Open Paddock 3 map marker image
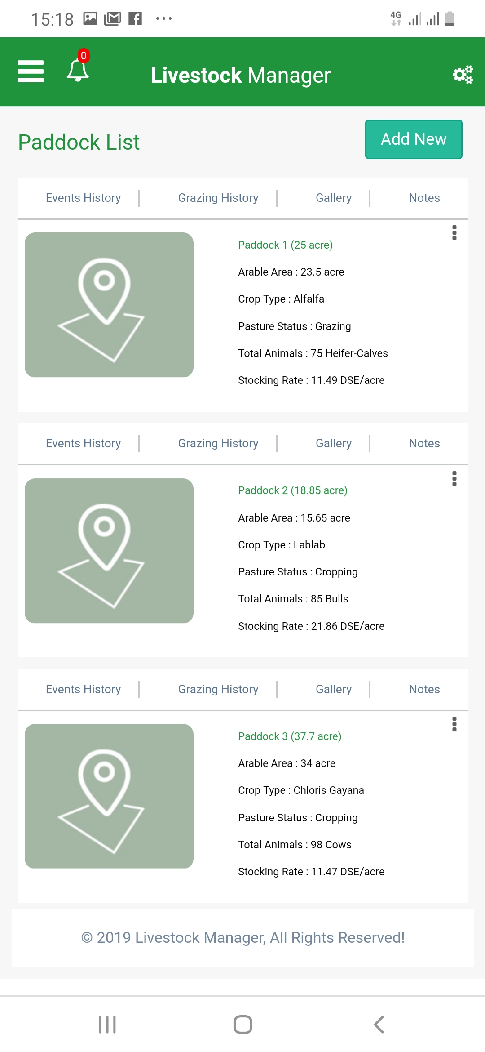This screenshot has width=485, height=1052. tap(109, 796)
